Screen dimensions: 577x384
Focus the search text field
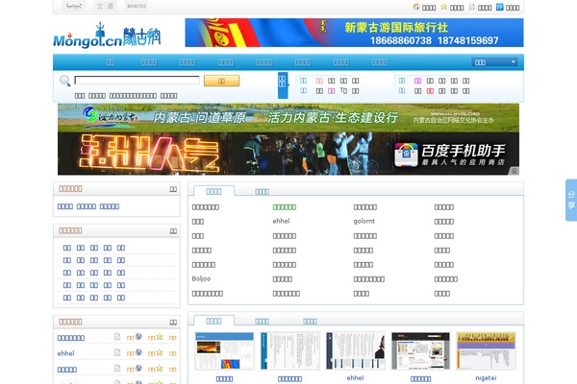(137, 80)
